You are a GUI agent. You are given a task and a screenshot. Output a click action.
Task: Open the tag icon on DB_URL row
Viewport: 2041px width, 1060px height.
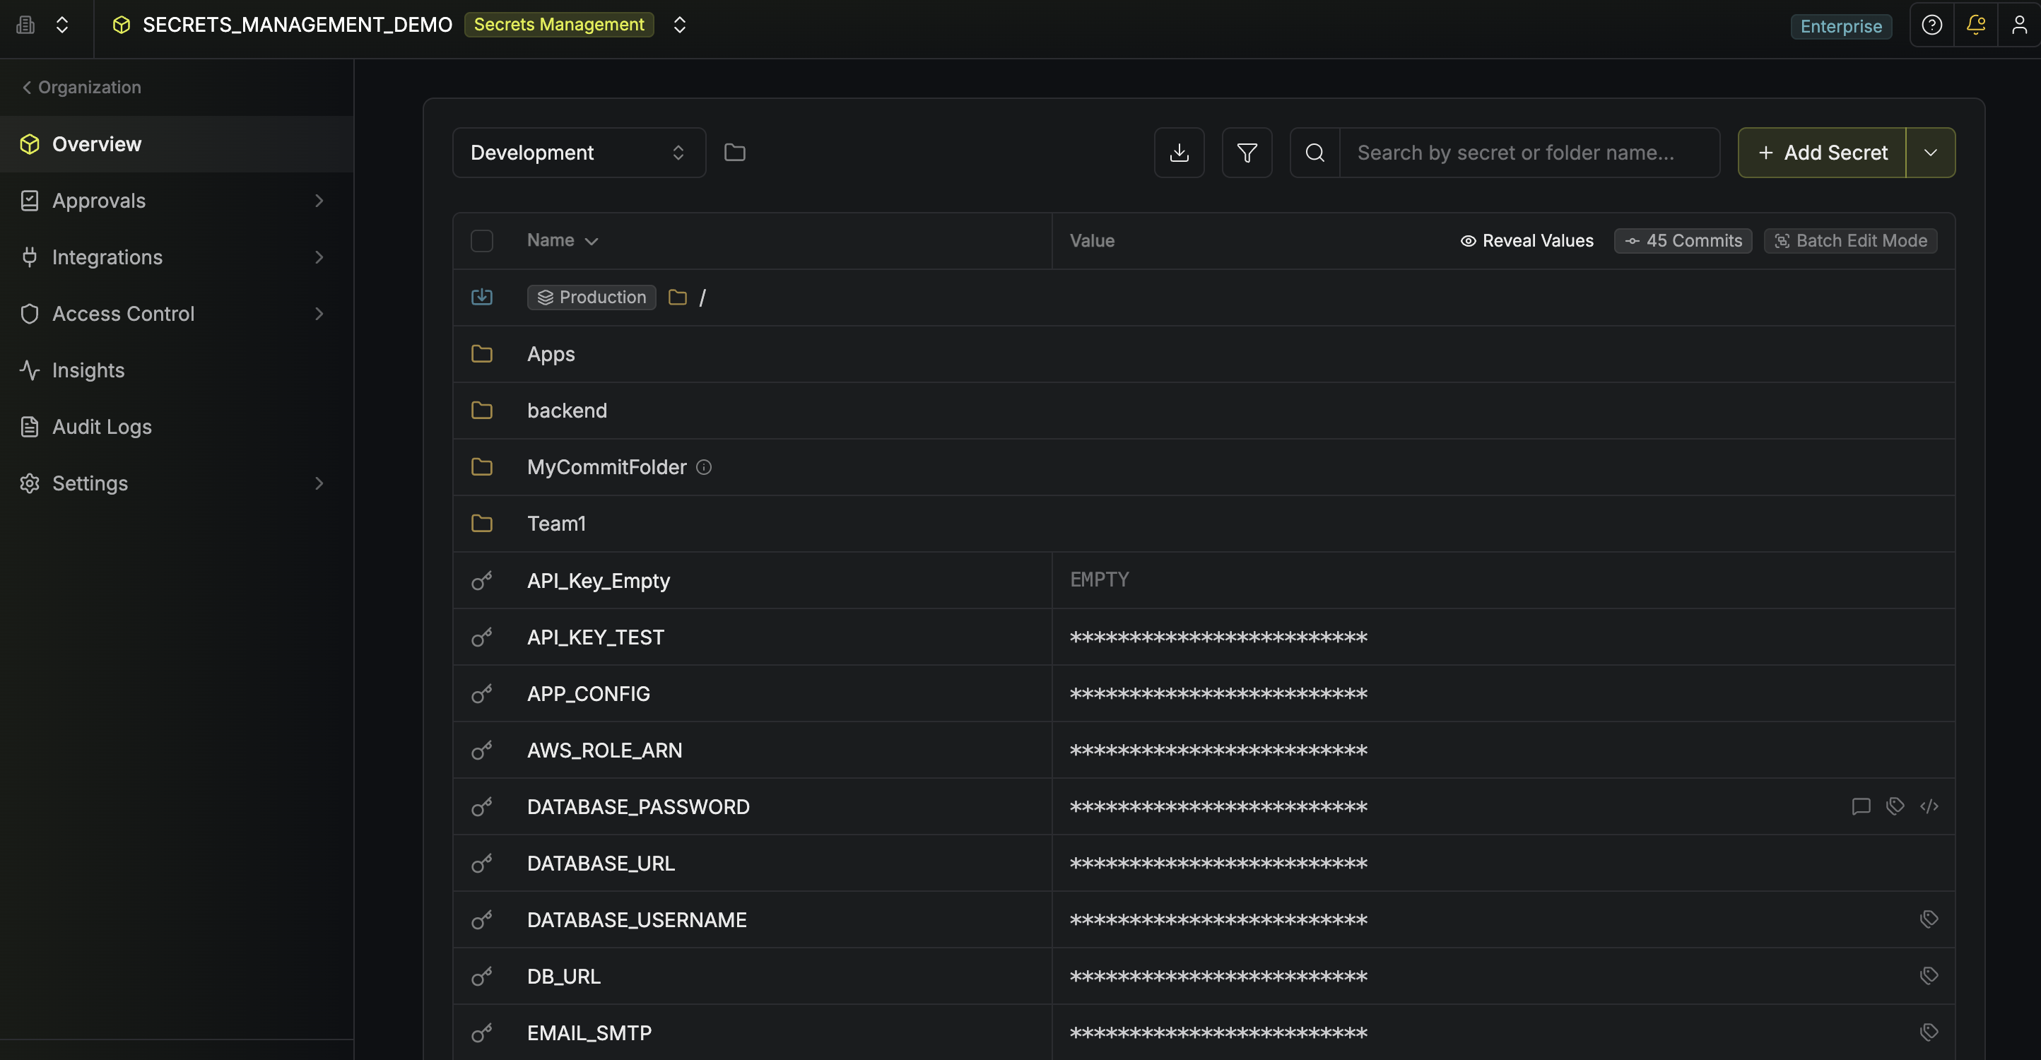1929,976
